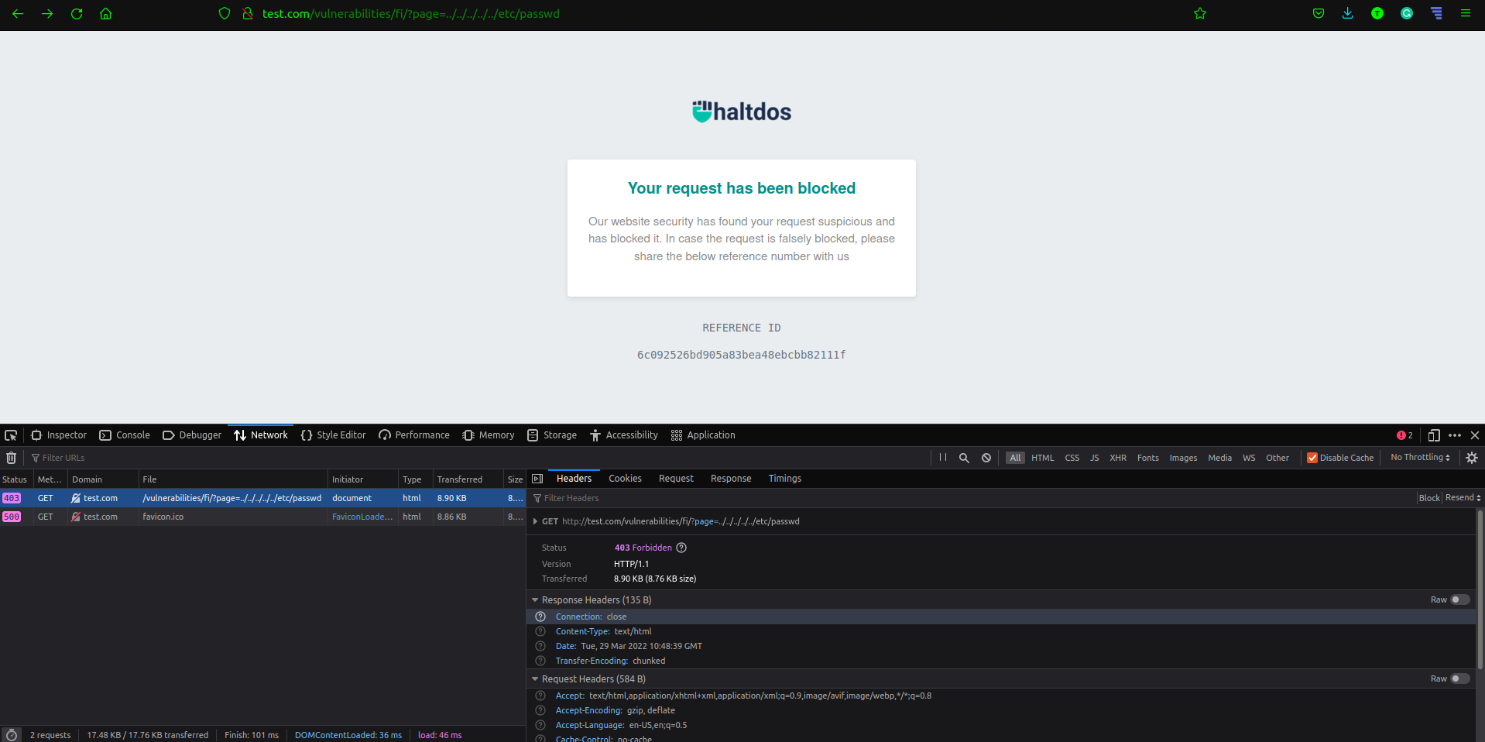Image resolution: width=1485 pixels, height=742 pixels.
Task: Sort by the Status column header
Action: 15,479
